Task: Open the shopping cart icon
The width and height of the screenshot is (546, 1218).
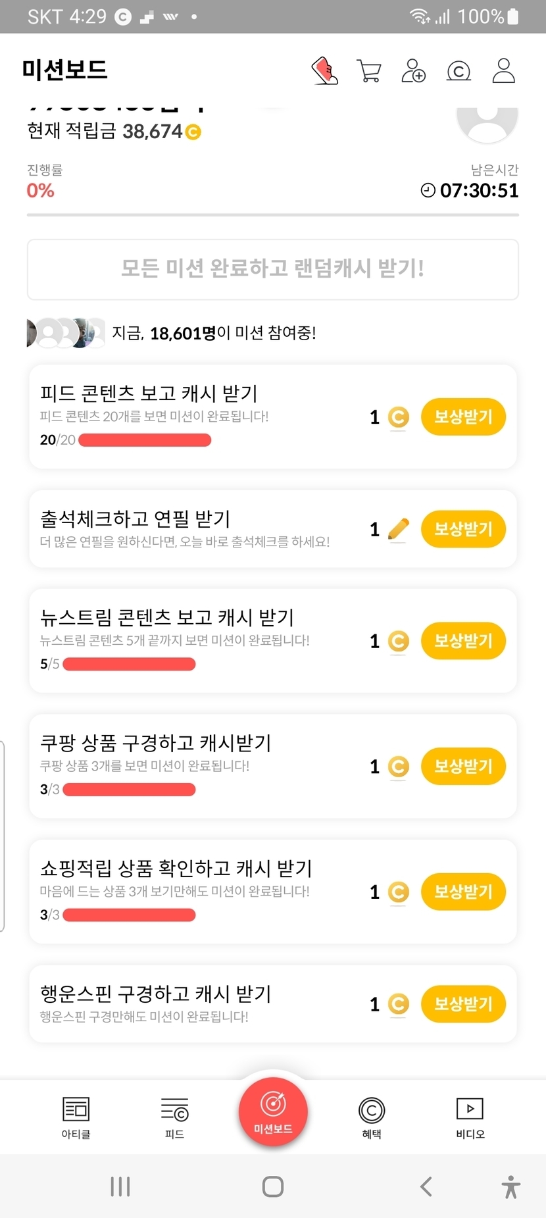Action: (x=368, y=70)
